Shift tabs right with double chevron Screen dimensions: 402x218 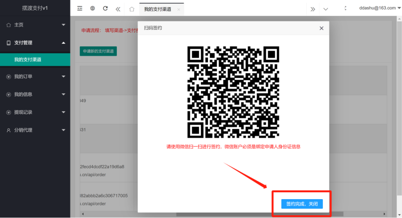313,9
